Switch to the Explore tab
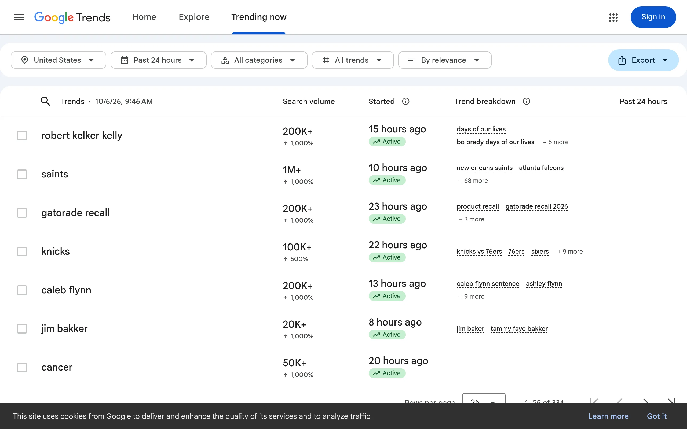 click(194, 17)
